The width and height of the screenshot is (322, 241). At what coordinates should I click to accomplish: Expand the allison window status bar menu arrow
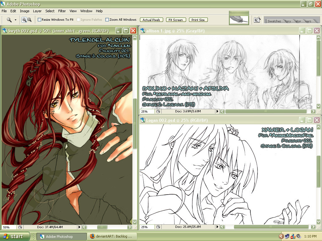coord(217,111)
